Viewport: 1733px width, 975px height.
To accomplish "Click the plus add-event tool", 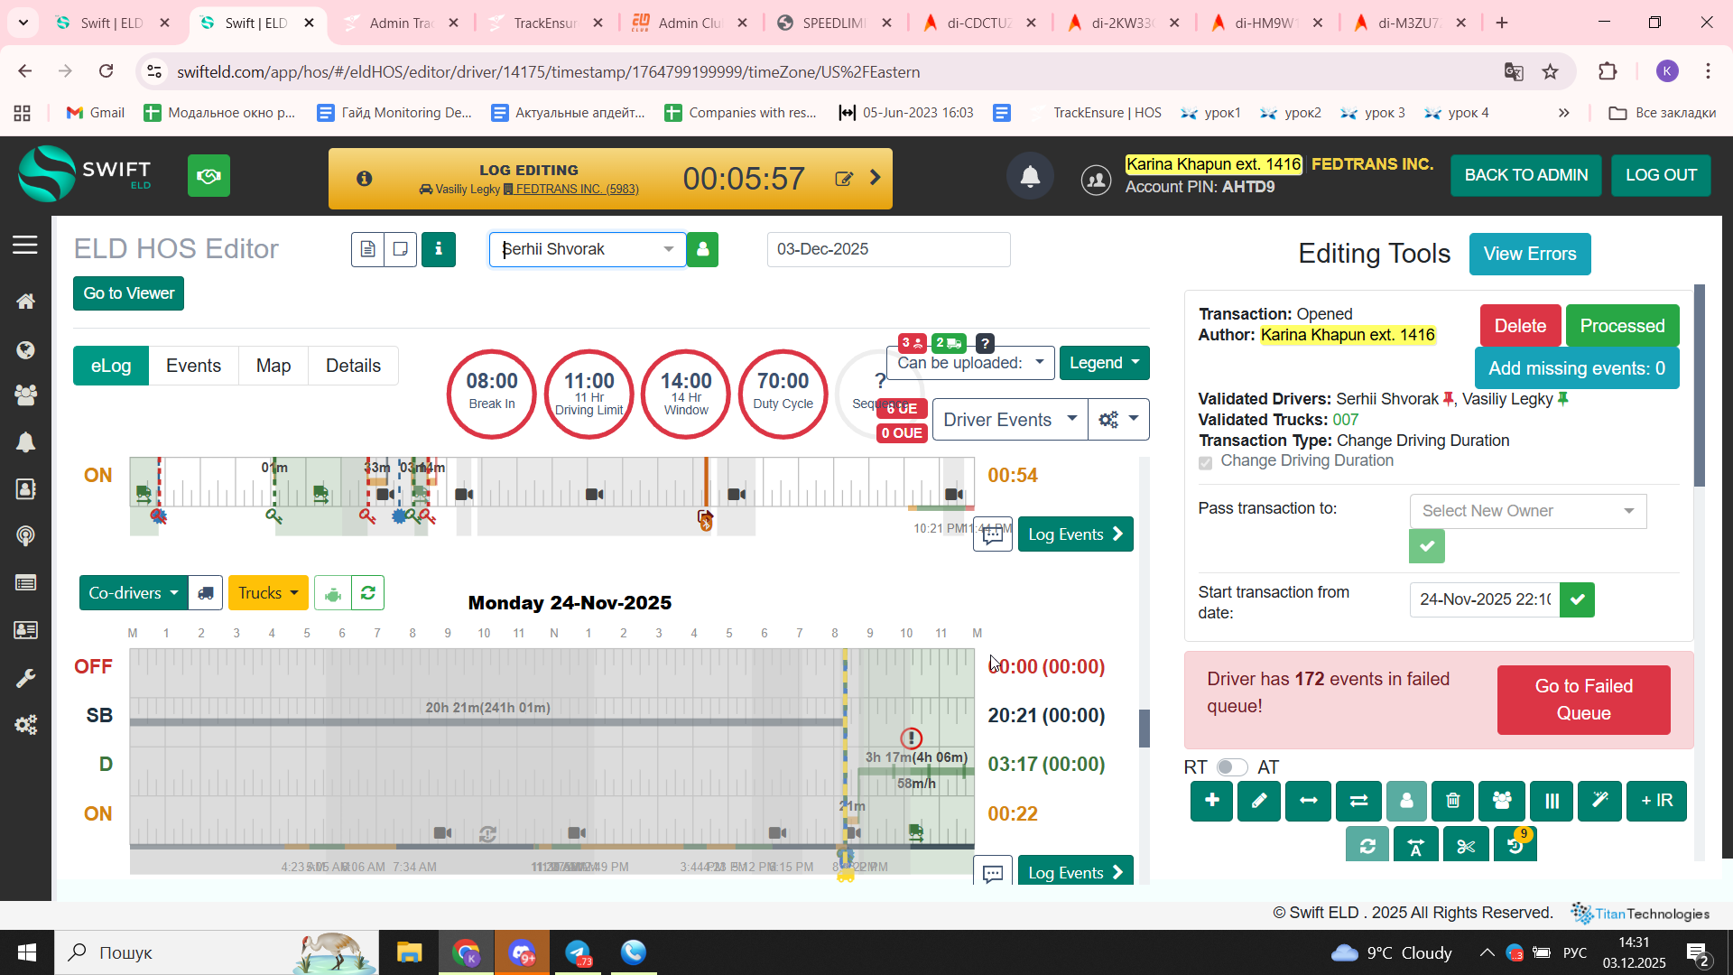I will 1211,801.
